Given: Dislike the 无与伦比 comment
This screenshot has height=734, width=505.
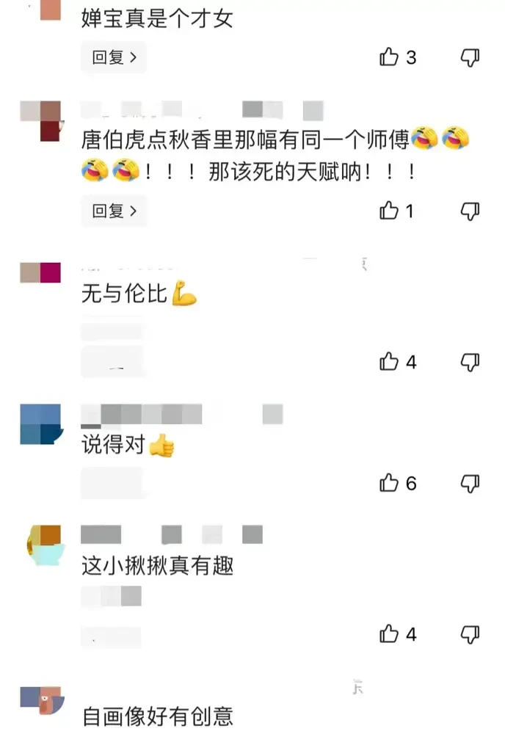Looking at the screenshot, I should pyautogui.click(x=470, y=363).
